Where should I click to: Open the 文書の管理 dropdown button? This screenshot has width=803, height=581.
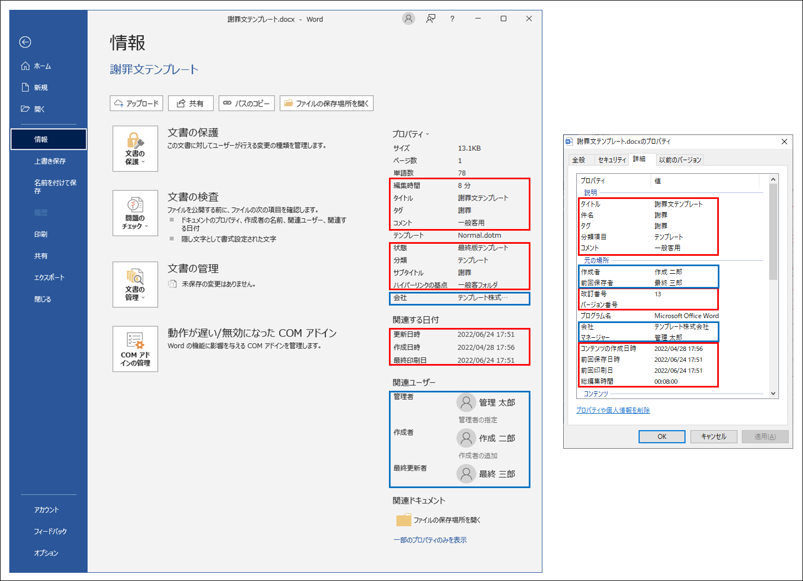click(x=135, y=284)
